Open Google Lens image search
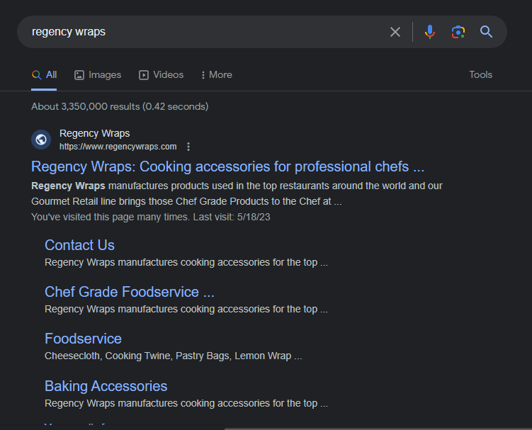This screenshot has width=532, height=430. tap(458, 32)
